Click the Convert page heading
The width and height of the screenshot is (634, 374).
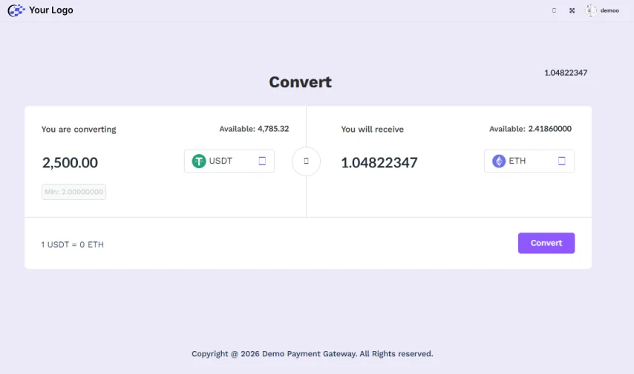[x=300, y=82]
